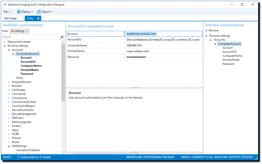This screenshot has width=262, height=164.
Task: Collapse ComputerAccount node in left tree
Action: tap(13, 54)
